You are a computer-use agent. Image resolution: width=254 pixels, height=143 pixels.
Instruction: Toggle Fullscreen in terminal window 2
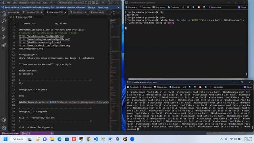[144, 8]
